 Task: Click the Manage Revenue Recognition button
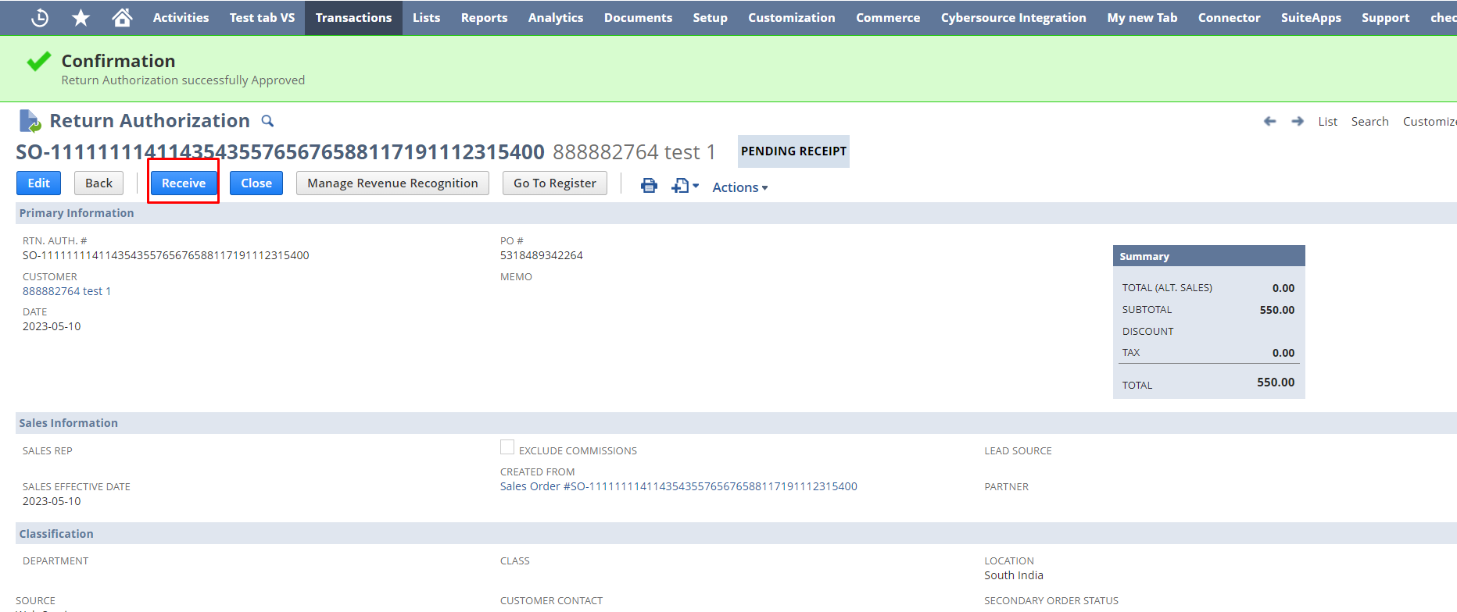coord(392,183)
